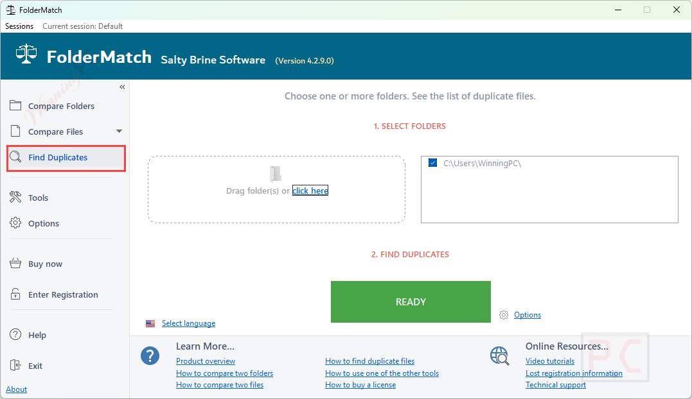Open How to compare two folders link
This screenshot has height=399, width=692.
[x=225, y=373]
